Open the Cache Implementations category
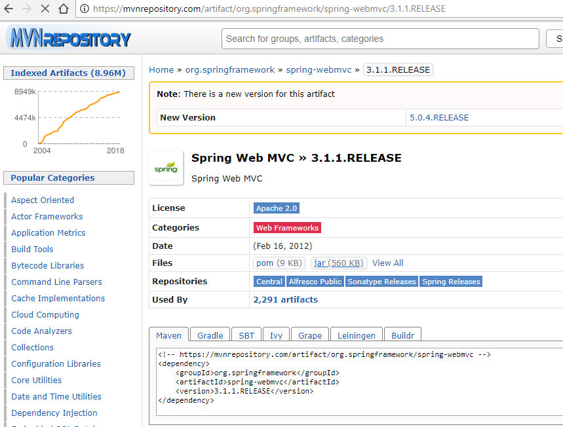The image size is (563, 427). [58, 298]
